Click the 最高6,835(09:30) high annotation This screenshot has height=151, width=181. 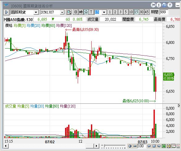85,30
